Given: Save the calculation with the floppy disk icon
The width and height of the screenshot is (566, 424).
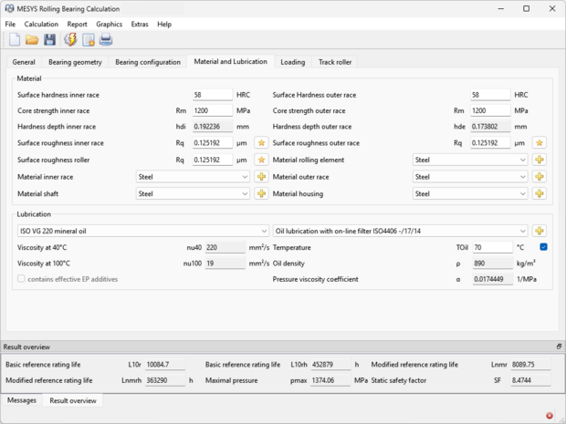Looking at the screenshot, I should (x=49, y=39).
